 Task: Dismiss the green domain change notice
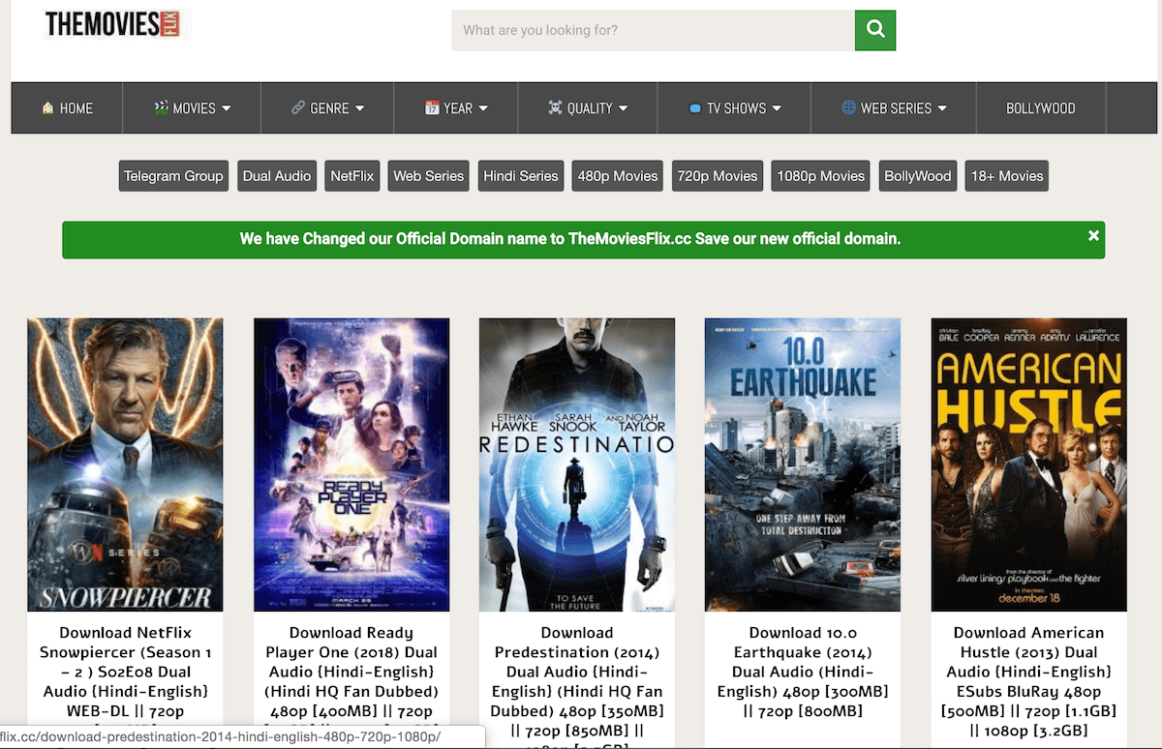tap(1093, 235)
